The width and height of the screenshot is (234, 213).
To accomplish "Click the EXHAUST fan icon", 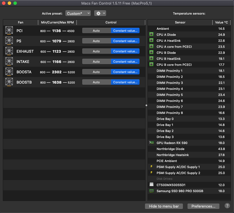I will coord(9,52).
